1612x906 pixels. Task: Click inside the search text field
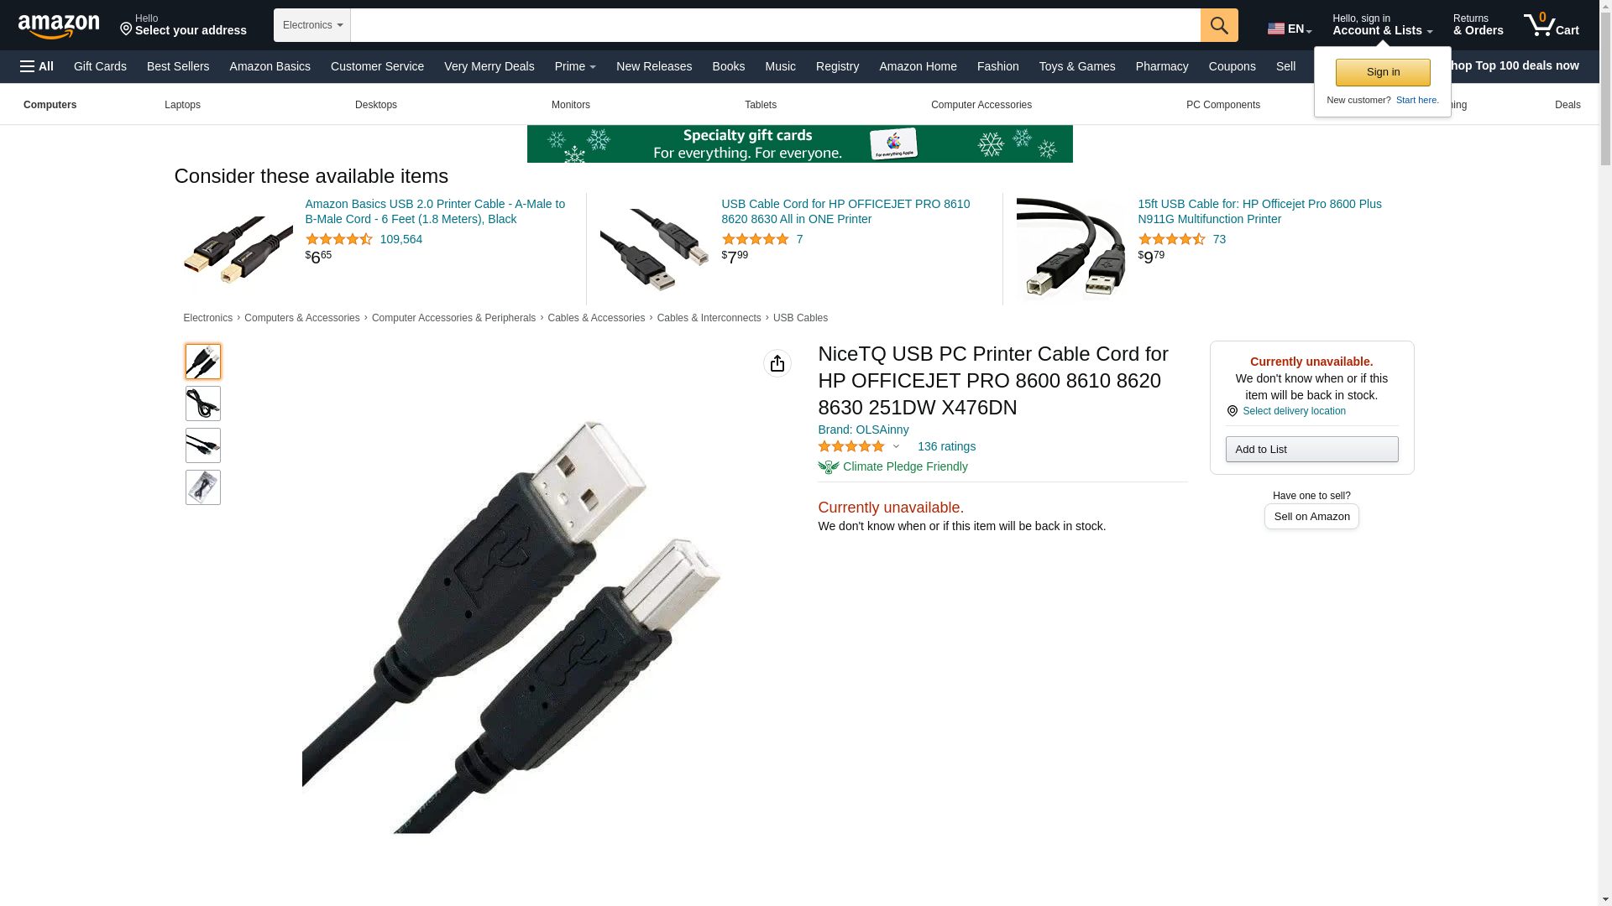point(776,25)
